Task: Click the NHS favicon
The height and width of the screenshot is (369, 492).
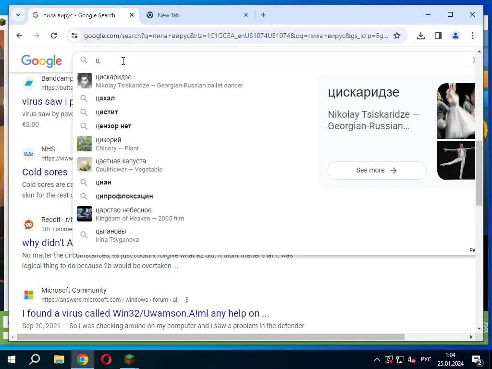Action: pyautogui.click(x=29, y=154)
